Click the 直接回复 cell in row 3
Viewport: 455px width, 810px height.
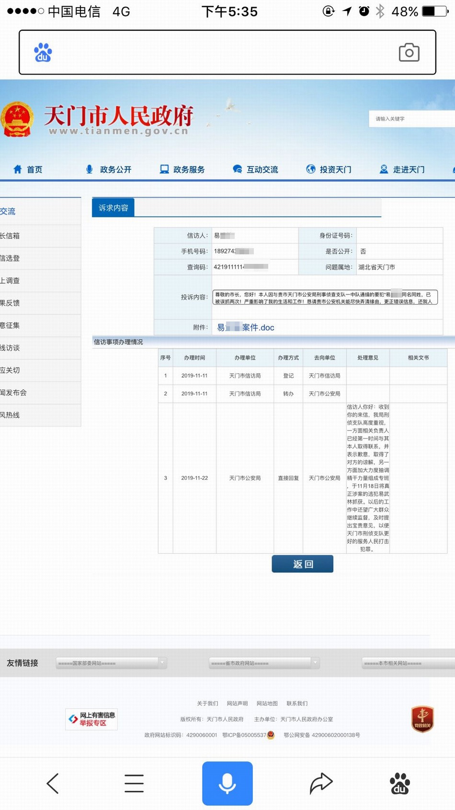(288, 478)
